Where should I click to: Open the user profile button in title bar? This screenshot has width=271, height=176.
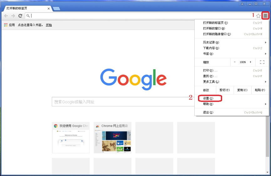[242, 4]
